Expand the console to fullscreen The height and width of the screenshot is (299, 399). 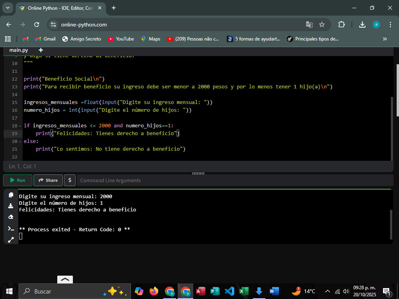tap(11, 239)
